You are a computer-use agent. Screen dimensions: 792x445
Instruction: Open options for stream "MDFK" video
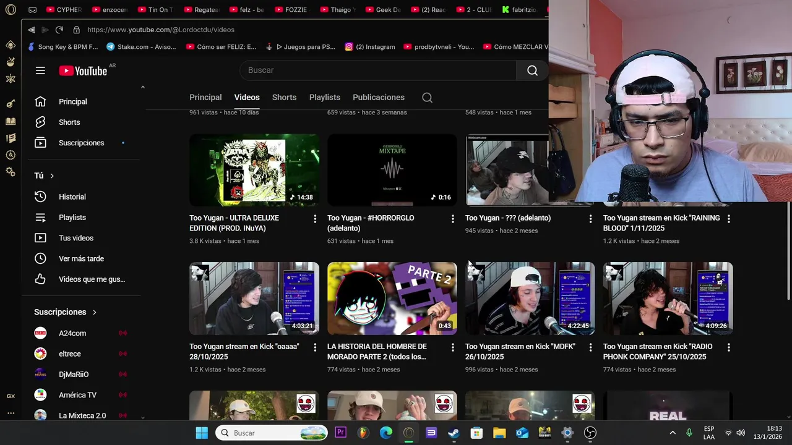(x=590, y=347)
